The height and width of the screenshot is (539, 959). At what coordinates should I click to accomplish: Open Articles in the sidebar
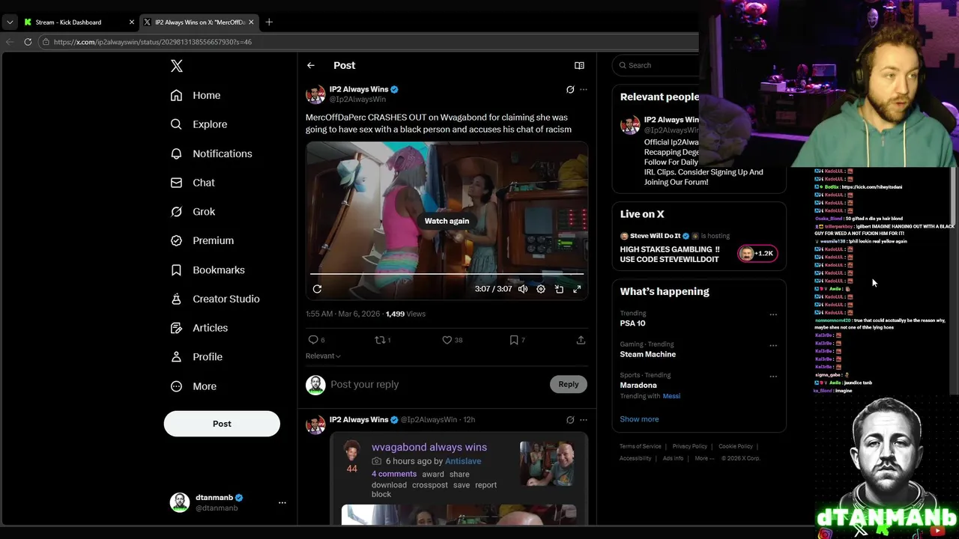[199, 328]
